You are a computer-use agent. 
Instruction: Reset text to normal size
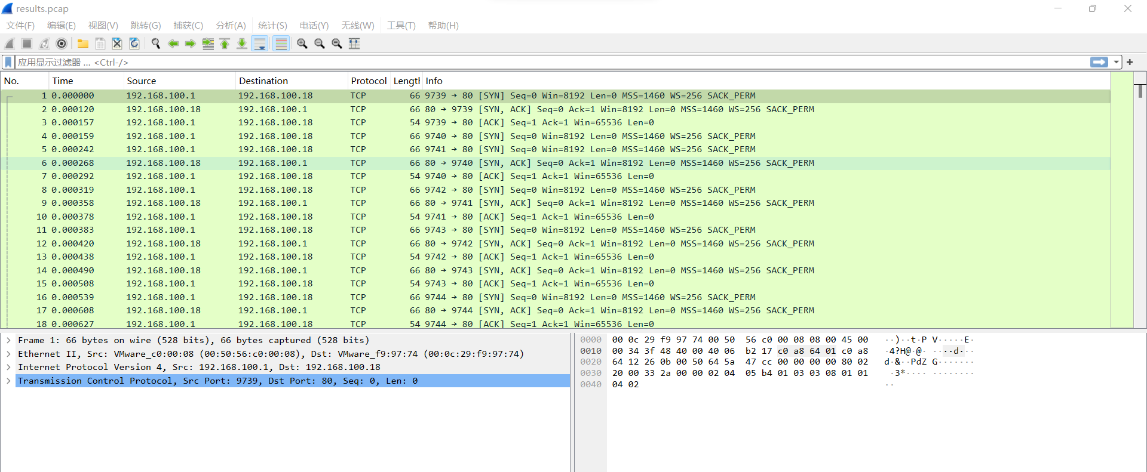337,44
